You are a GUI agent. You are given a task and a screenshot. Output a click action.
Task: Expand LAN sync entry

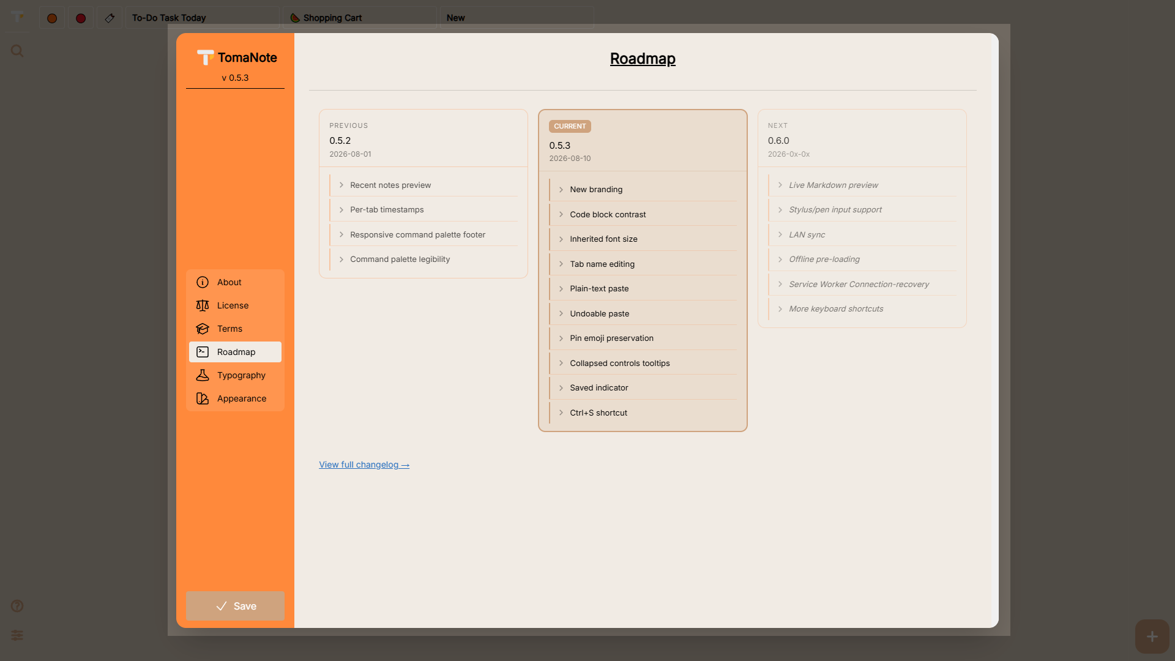[862, 234]
